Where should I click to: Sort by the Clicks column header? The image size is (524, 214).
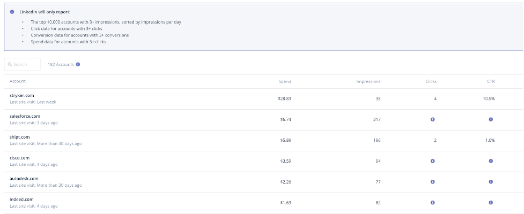point(431,81)
